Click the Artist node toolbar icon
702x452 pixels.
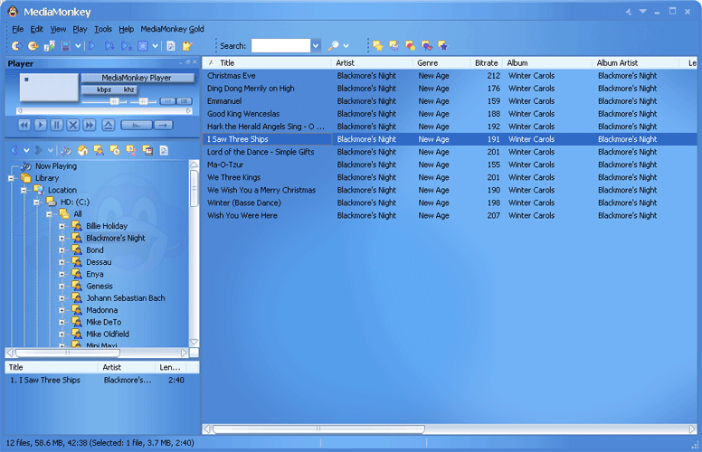[x=99, y=150]
